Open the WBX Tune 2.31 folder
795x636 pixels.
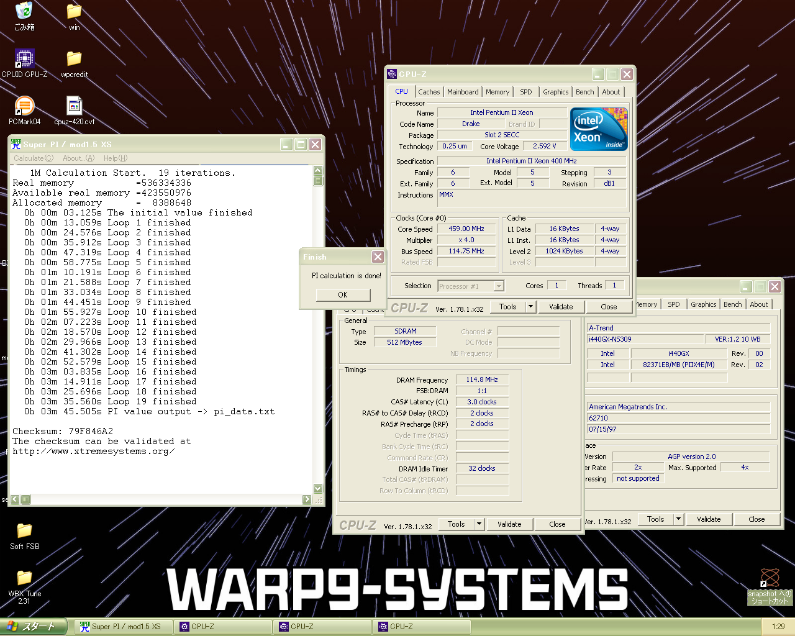(x=24, y=579)
